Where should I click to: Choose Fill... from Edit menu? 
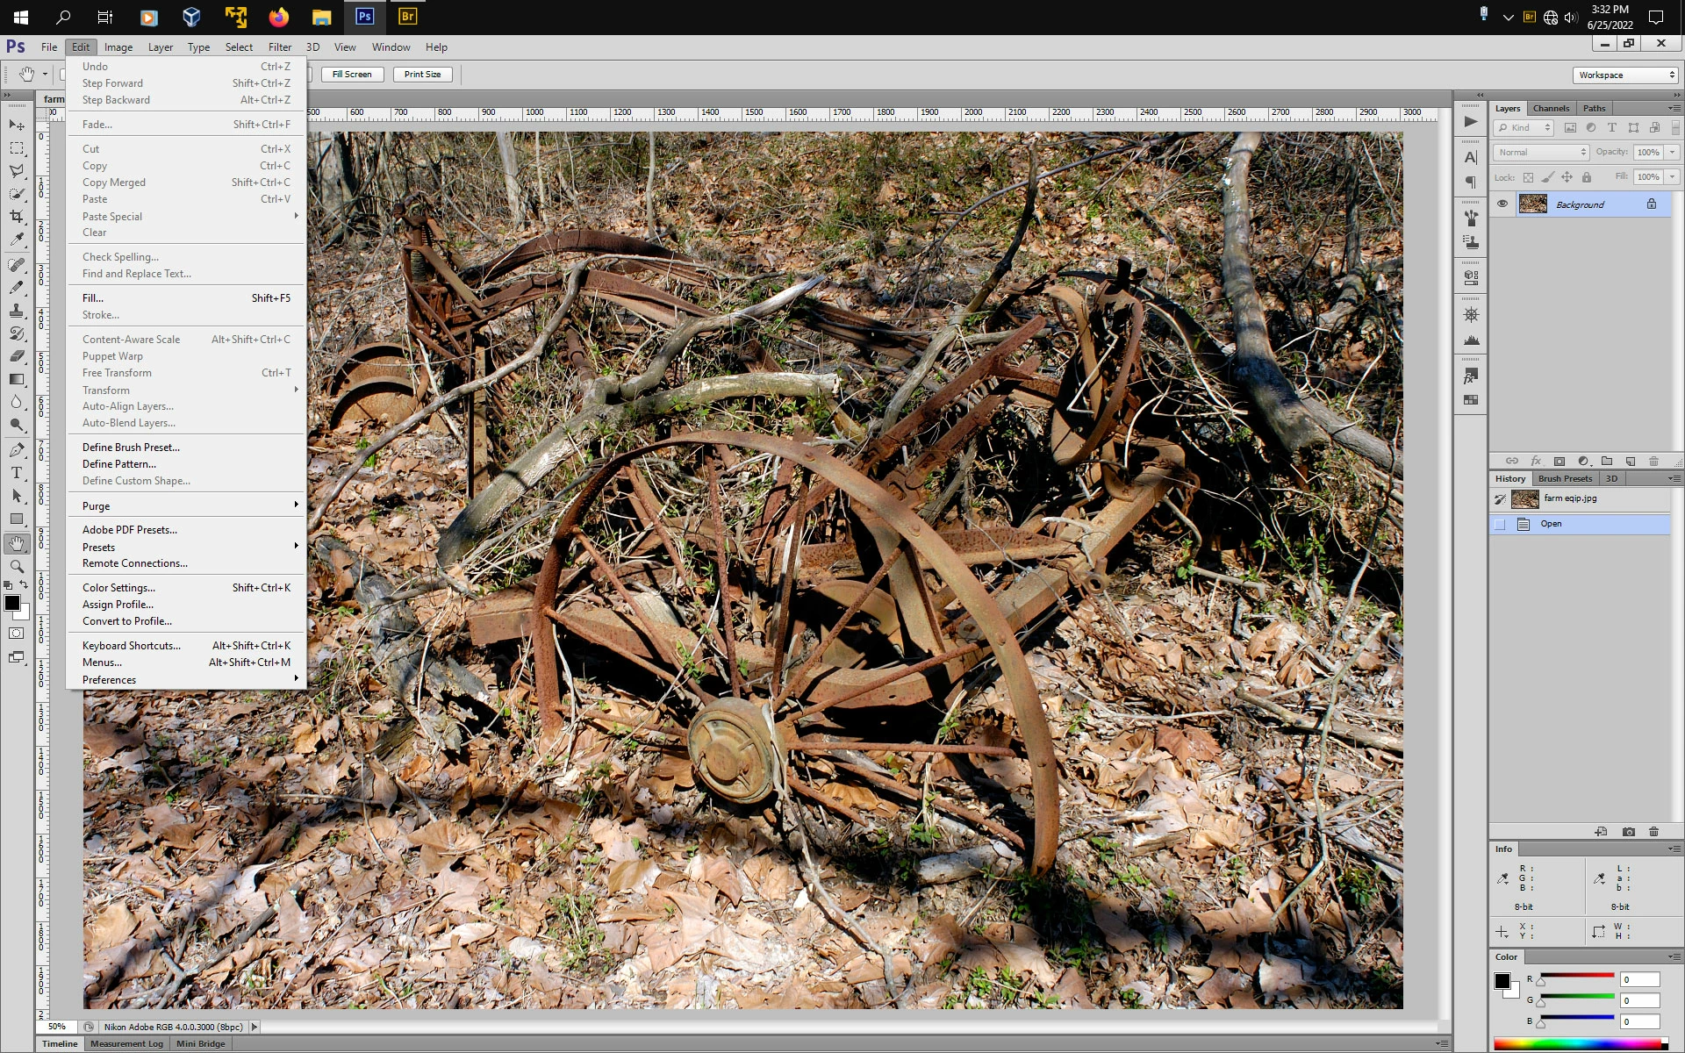pyautogui.click(x=93, y=298)
